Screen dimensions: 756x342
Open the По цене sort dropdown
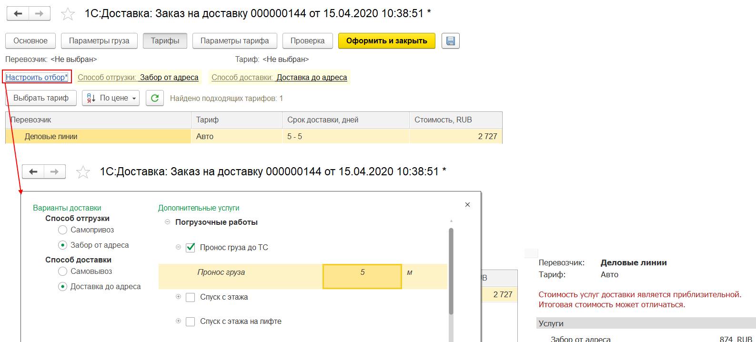coord(111,98)
